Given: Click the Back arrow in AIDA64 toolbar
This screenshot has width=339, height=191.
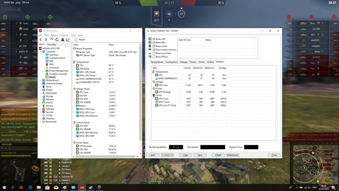Looking at the screenshot, I should (x=41, y=40).
